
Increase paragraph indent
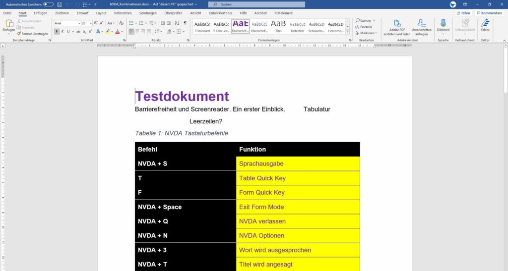tap(169, 23)
